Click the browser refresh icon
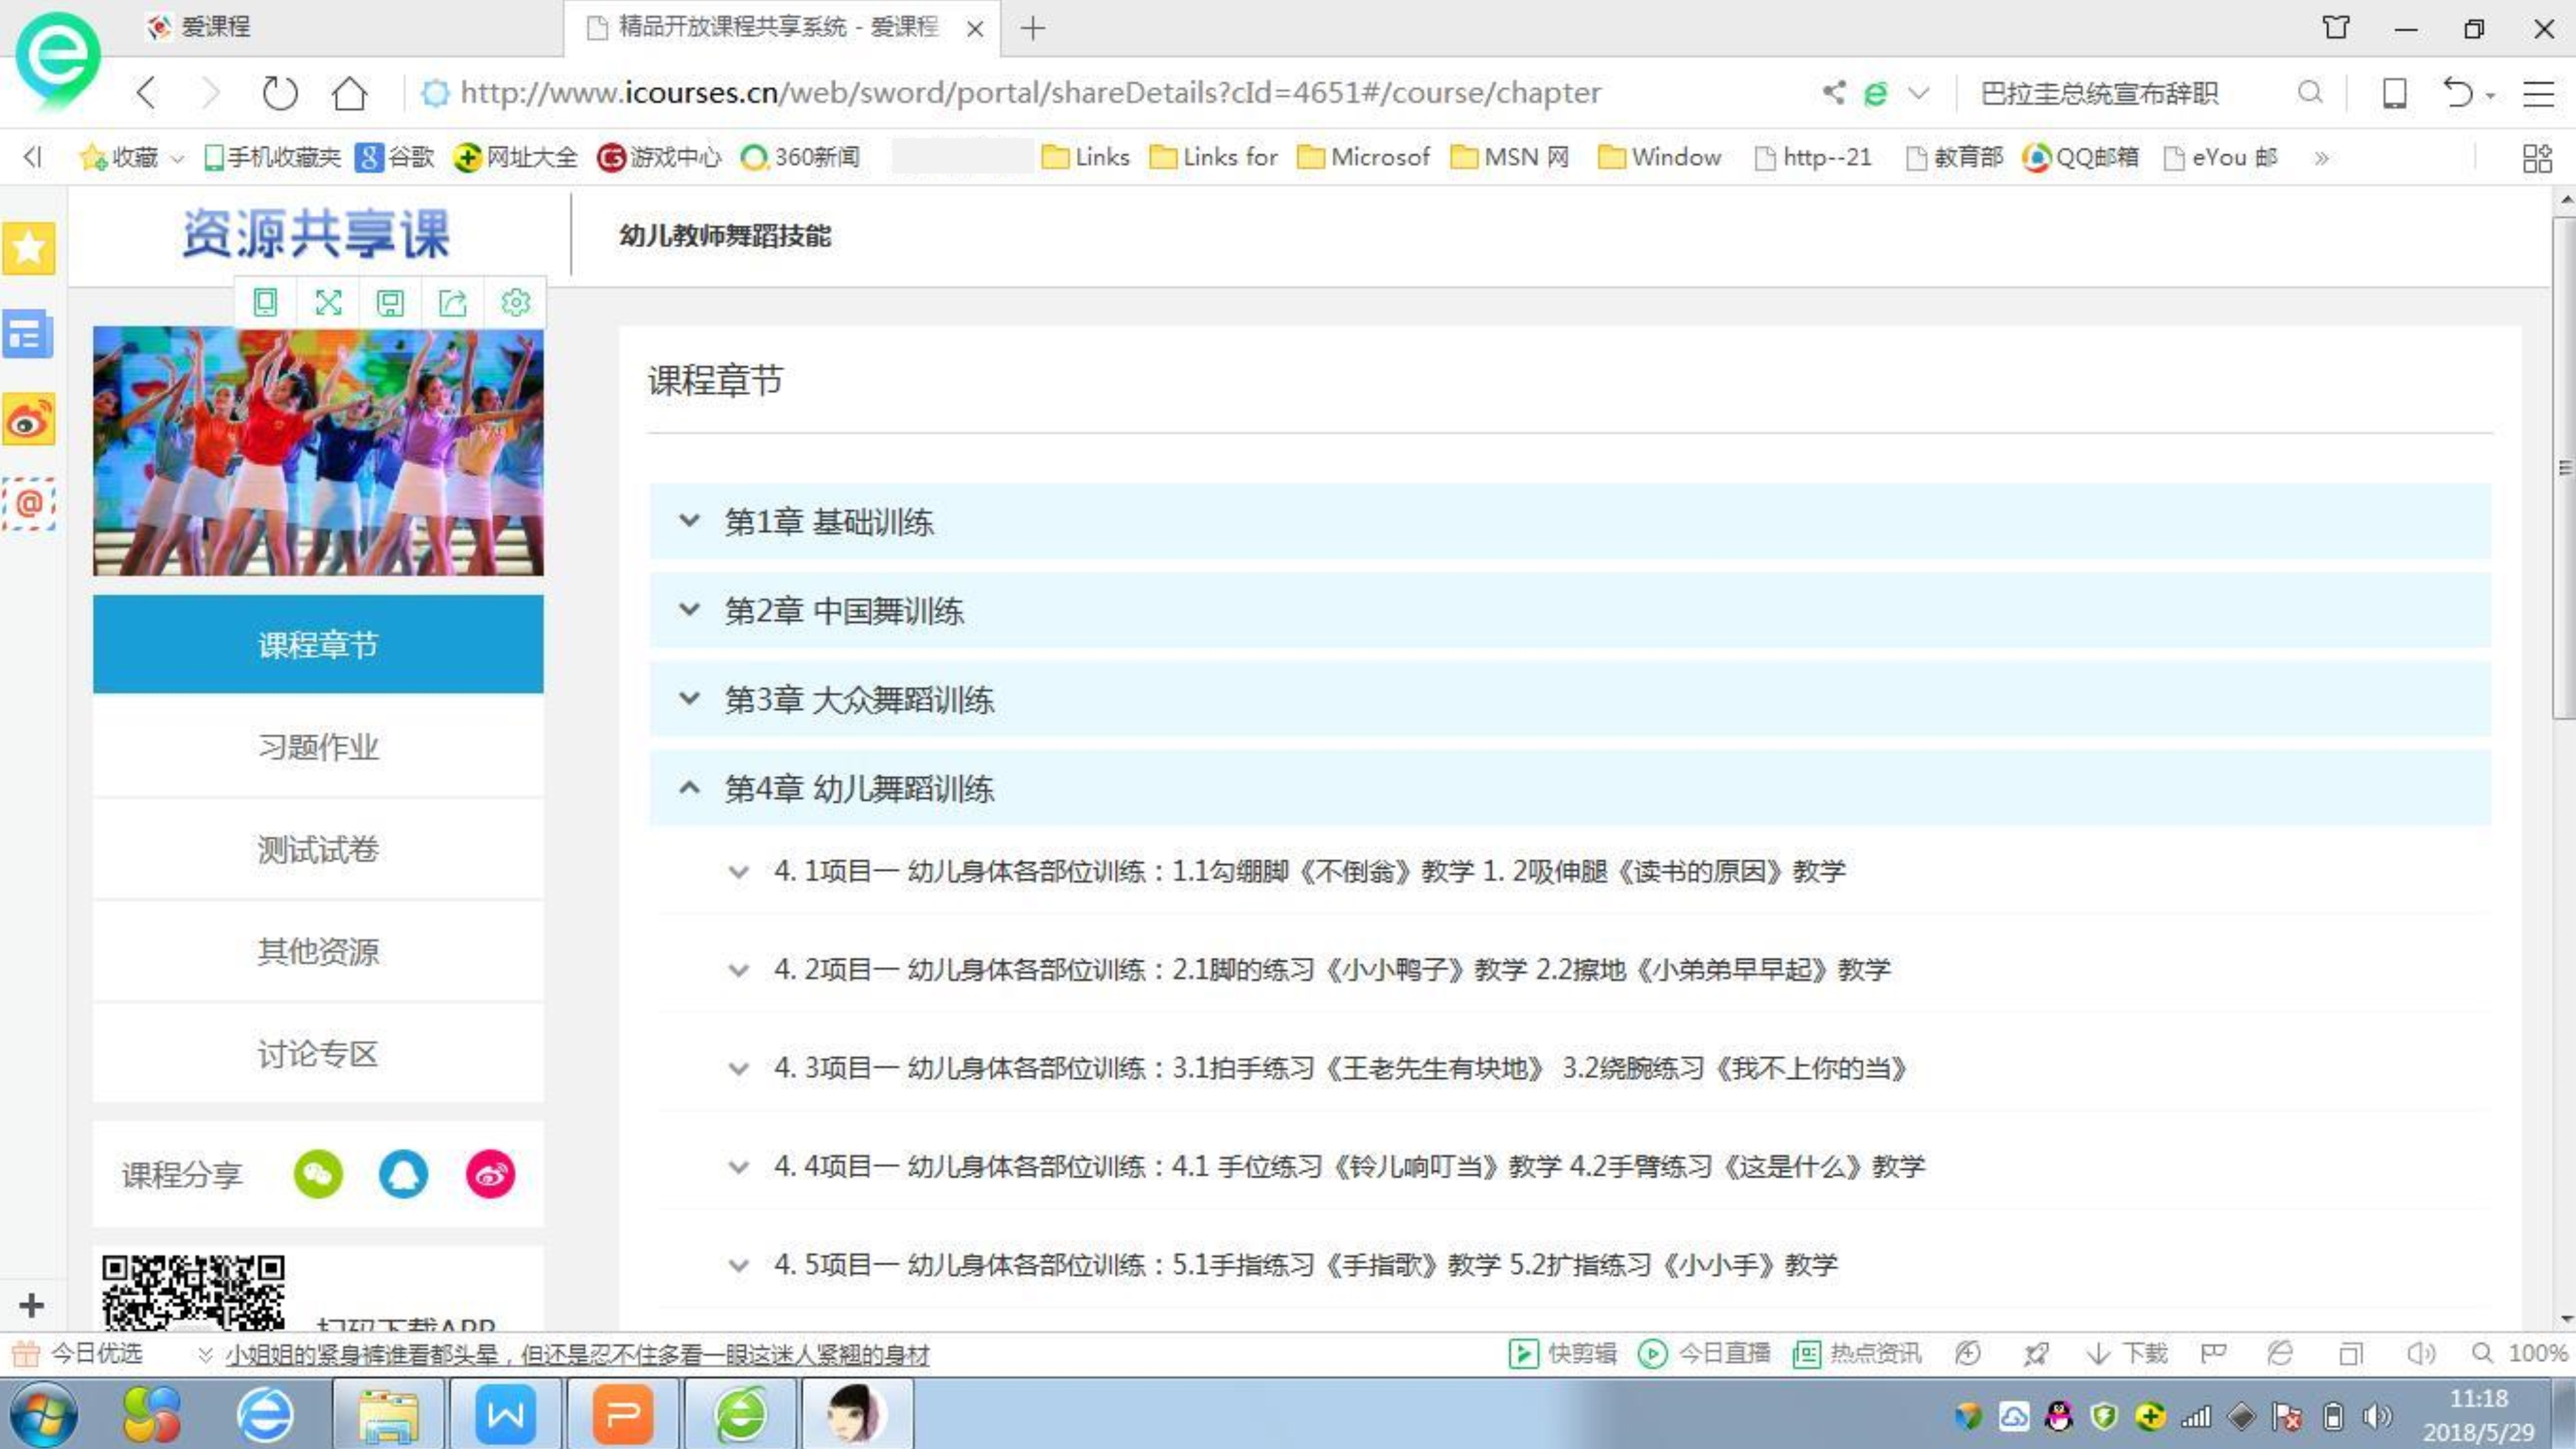The height and width of the screenshot is (1449, 2576). click(279, 93)
